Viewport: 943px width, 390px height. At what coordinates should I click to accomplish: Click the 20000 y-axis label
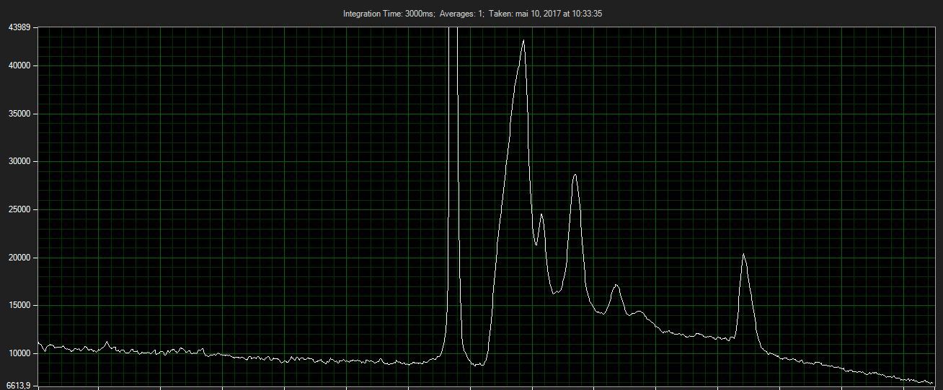[x=19, y=258]
